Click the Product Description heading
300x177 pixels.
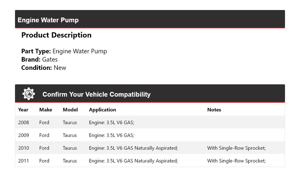(x=56, y=35)
